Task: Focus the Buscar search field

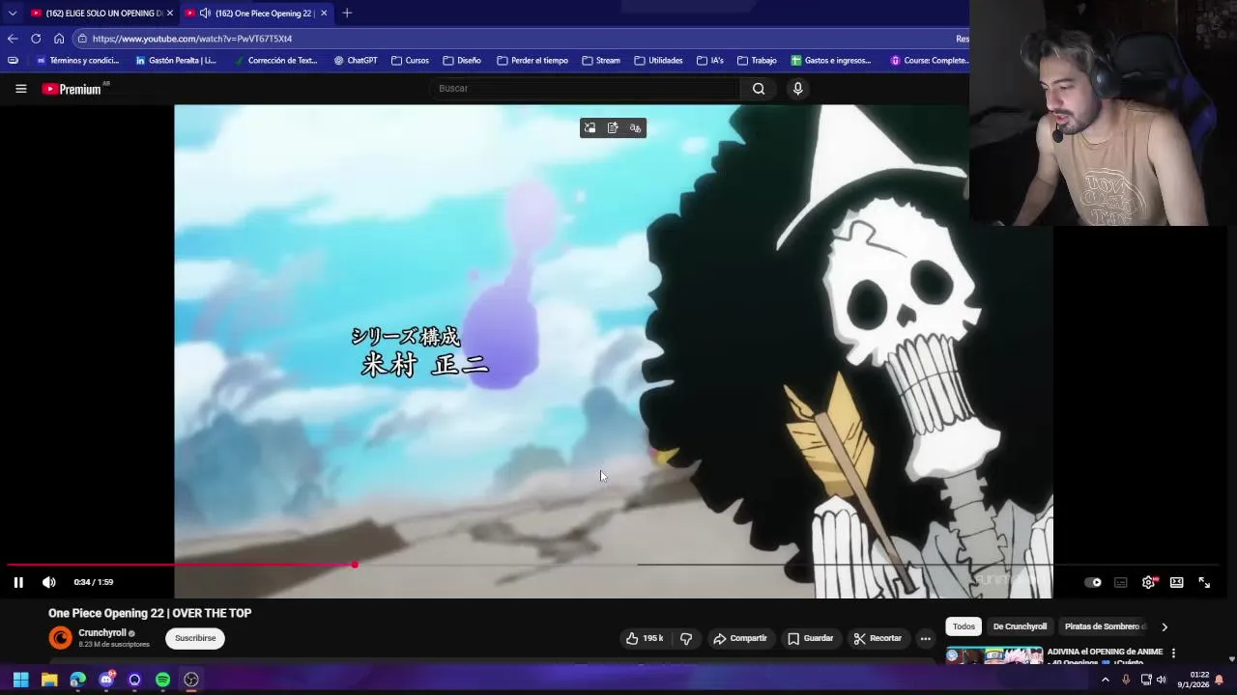Action: tap(585, 89)
